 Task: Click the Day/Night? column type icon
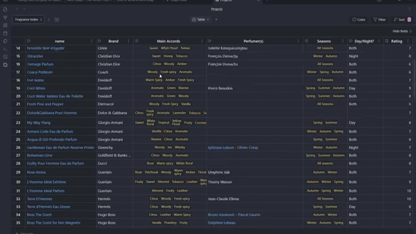coord(350,41)
